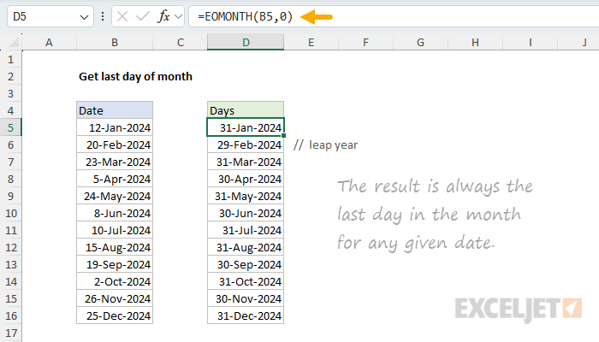
Task: Select cell with 26-Nov-2024
Action: (x=115, y=298)
